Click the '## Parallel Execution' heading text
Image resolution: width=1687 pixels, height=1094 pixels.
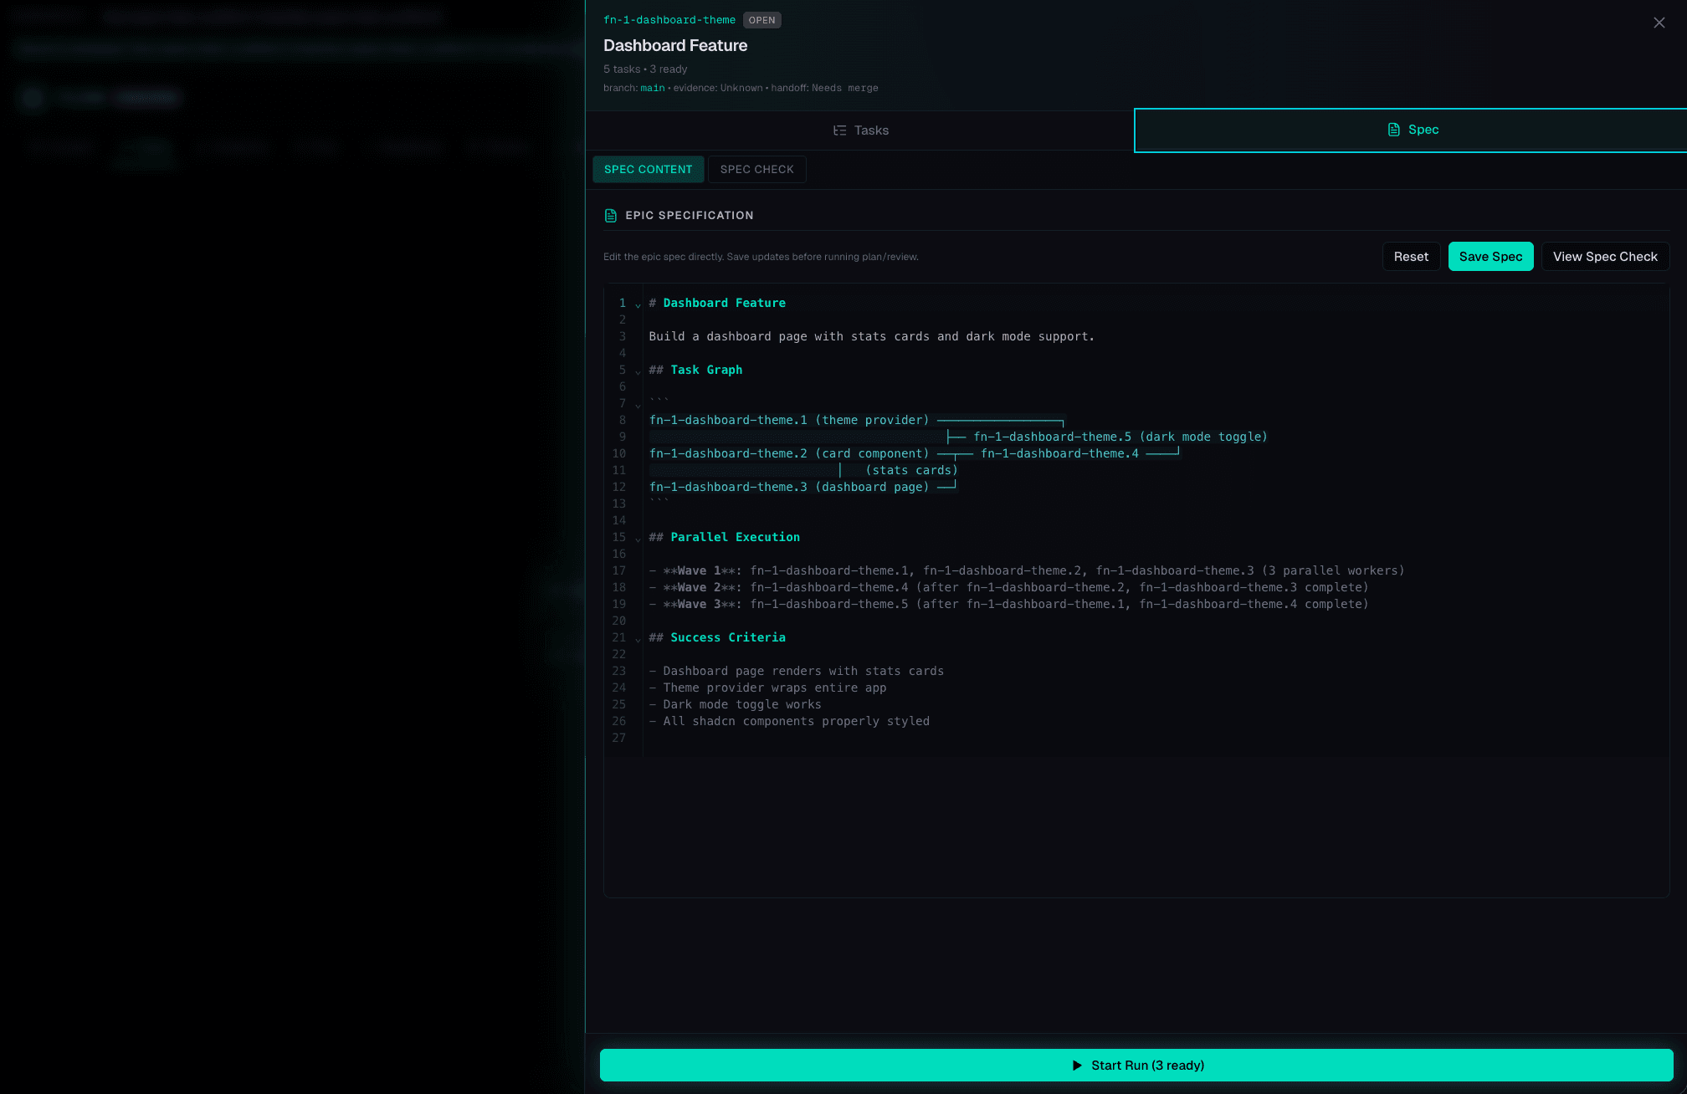[725, 537]
